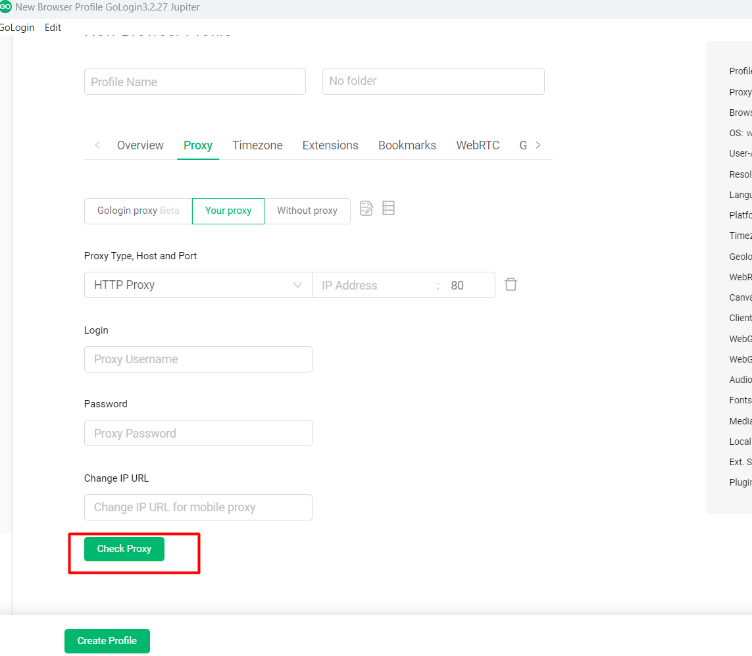The height and width of the screenshot is (656, 752).
Task: Delete proxy settings with trash icon
Action: click(511, 284)
